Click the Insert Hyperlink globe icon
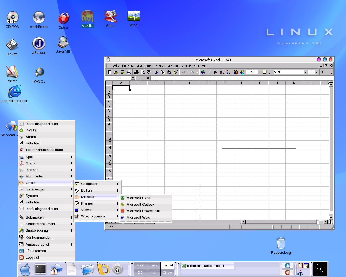The height and width of the screenshot is (277, 346). 203,72
